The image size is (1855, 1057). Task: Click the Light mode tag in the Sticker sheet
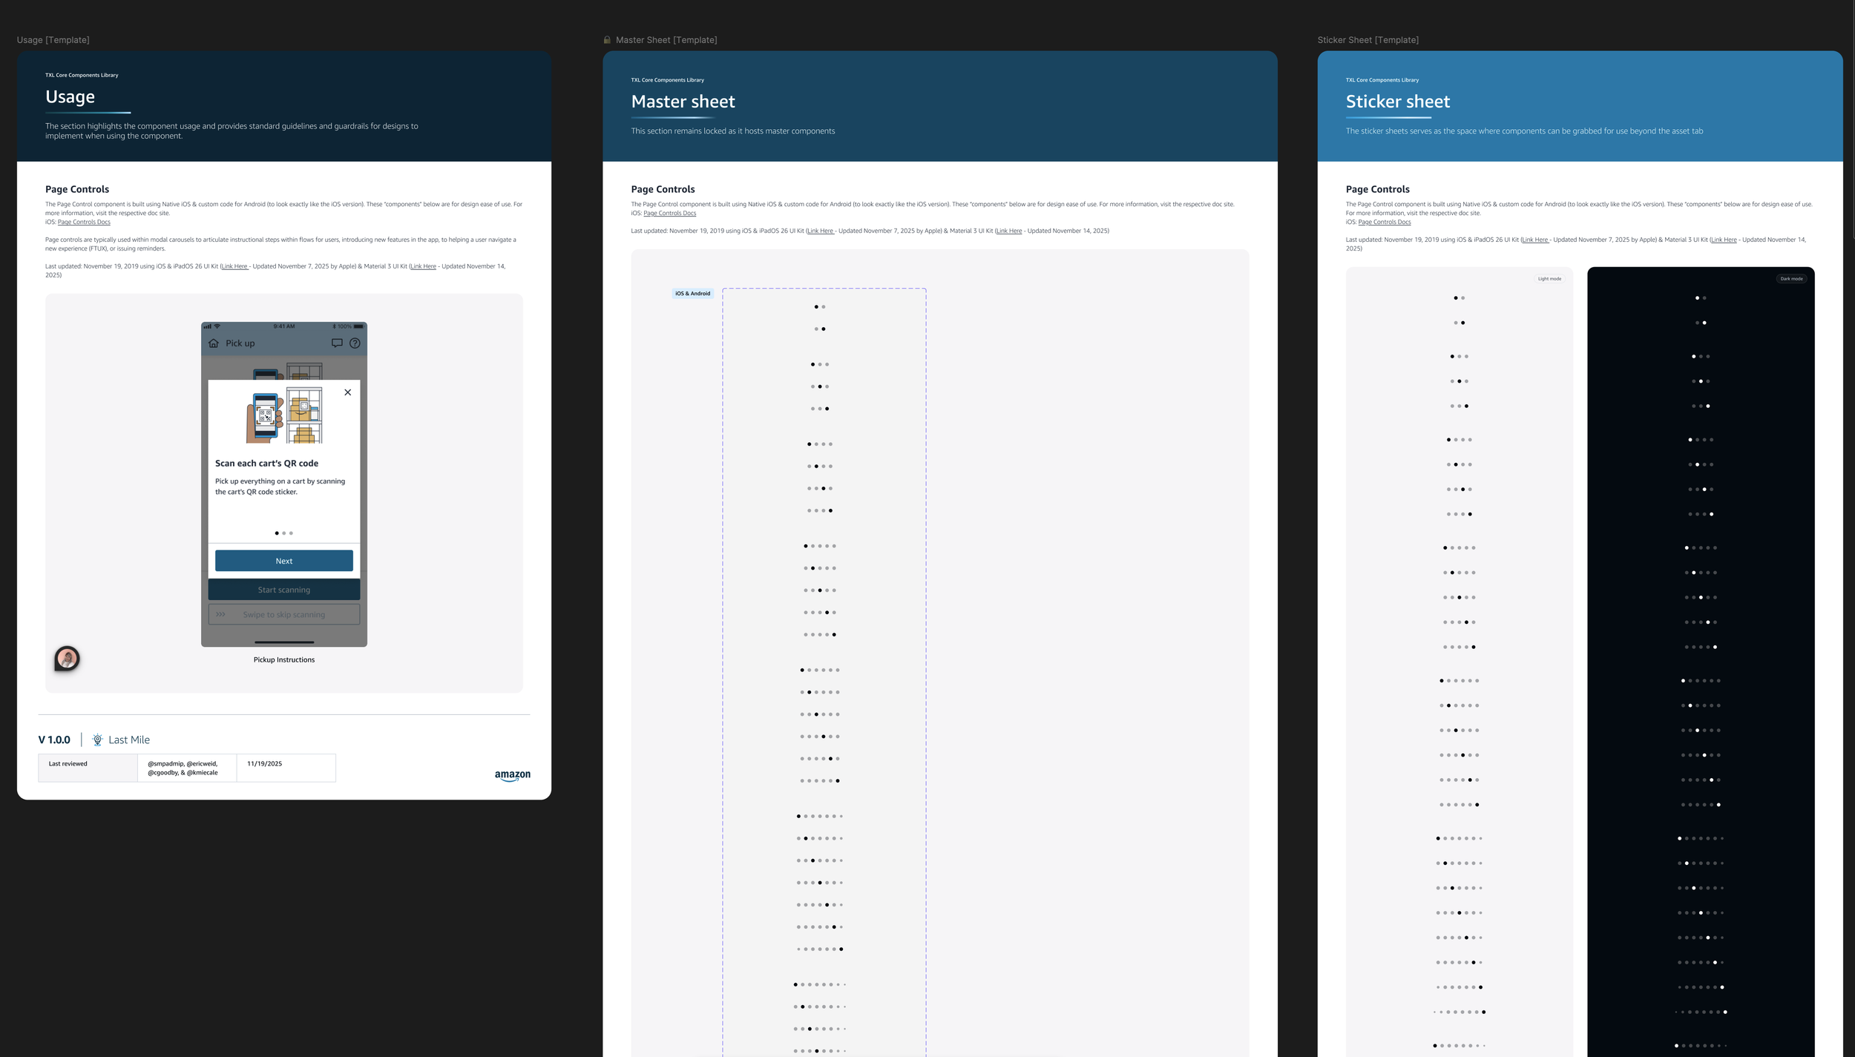point(1549,279)
